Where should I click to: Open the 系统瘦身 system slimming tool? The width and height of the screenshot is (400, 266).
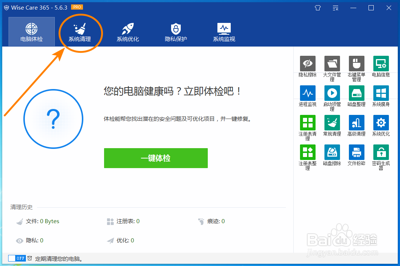tap(381, 93)
